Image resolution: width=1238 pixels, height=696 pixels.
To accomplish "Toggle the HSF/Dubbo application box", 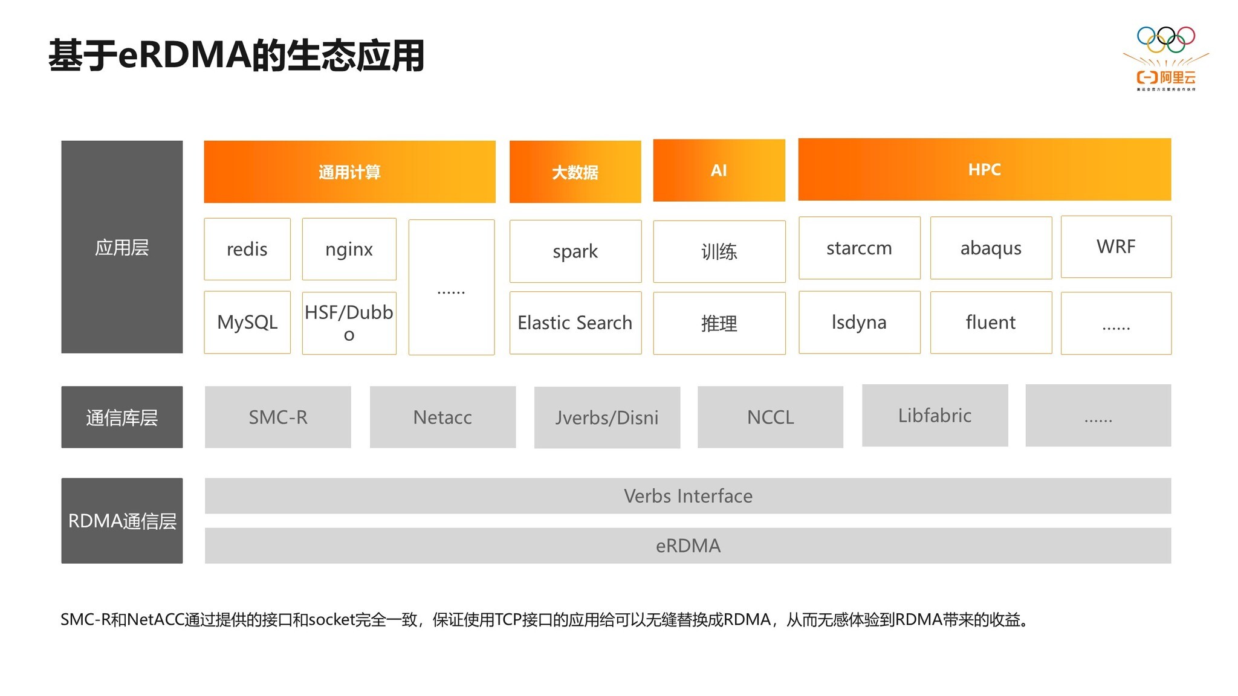I will 349,323.
